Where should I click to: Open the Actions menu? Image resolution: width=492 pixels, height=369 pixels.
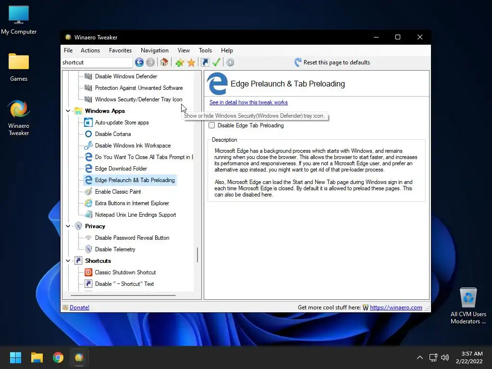pos(90,50)
